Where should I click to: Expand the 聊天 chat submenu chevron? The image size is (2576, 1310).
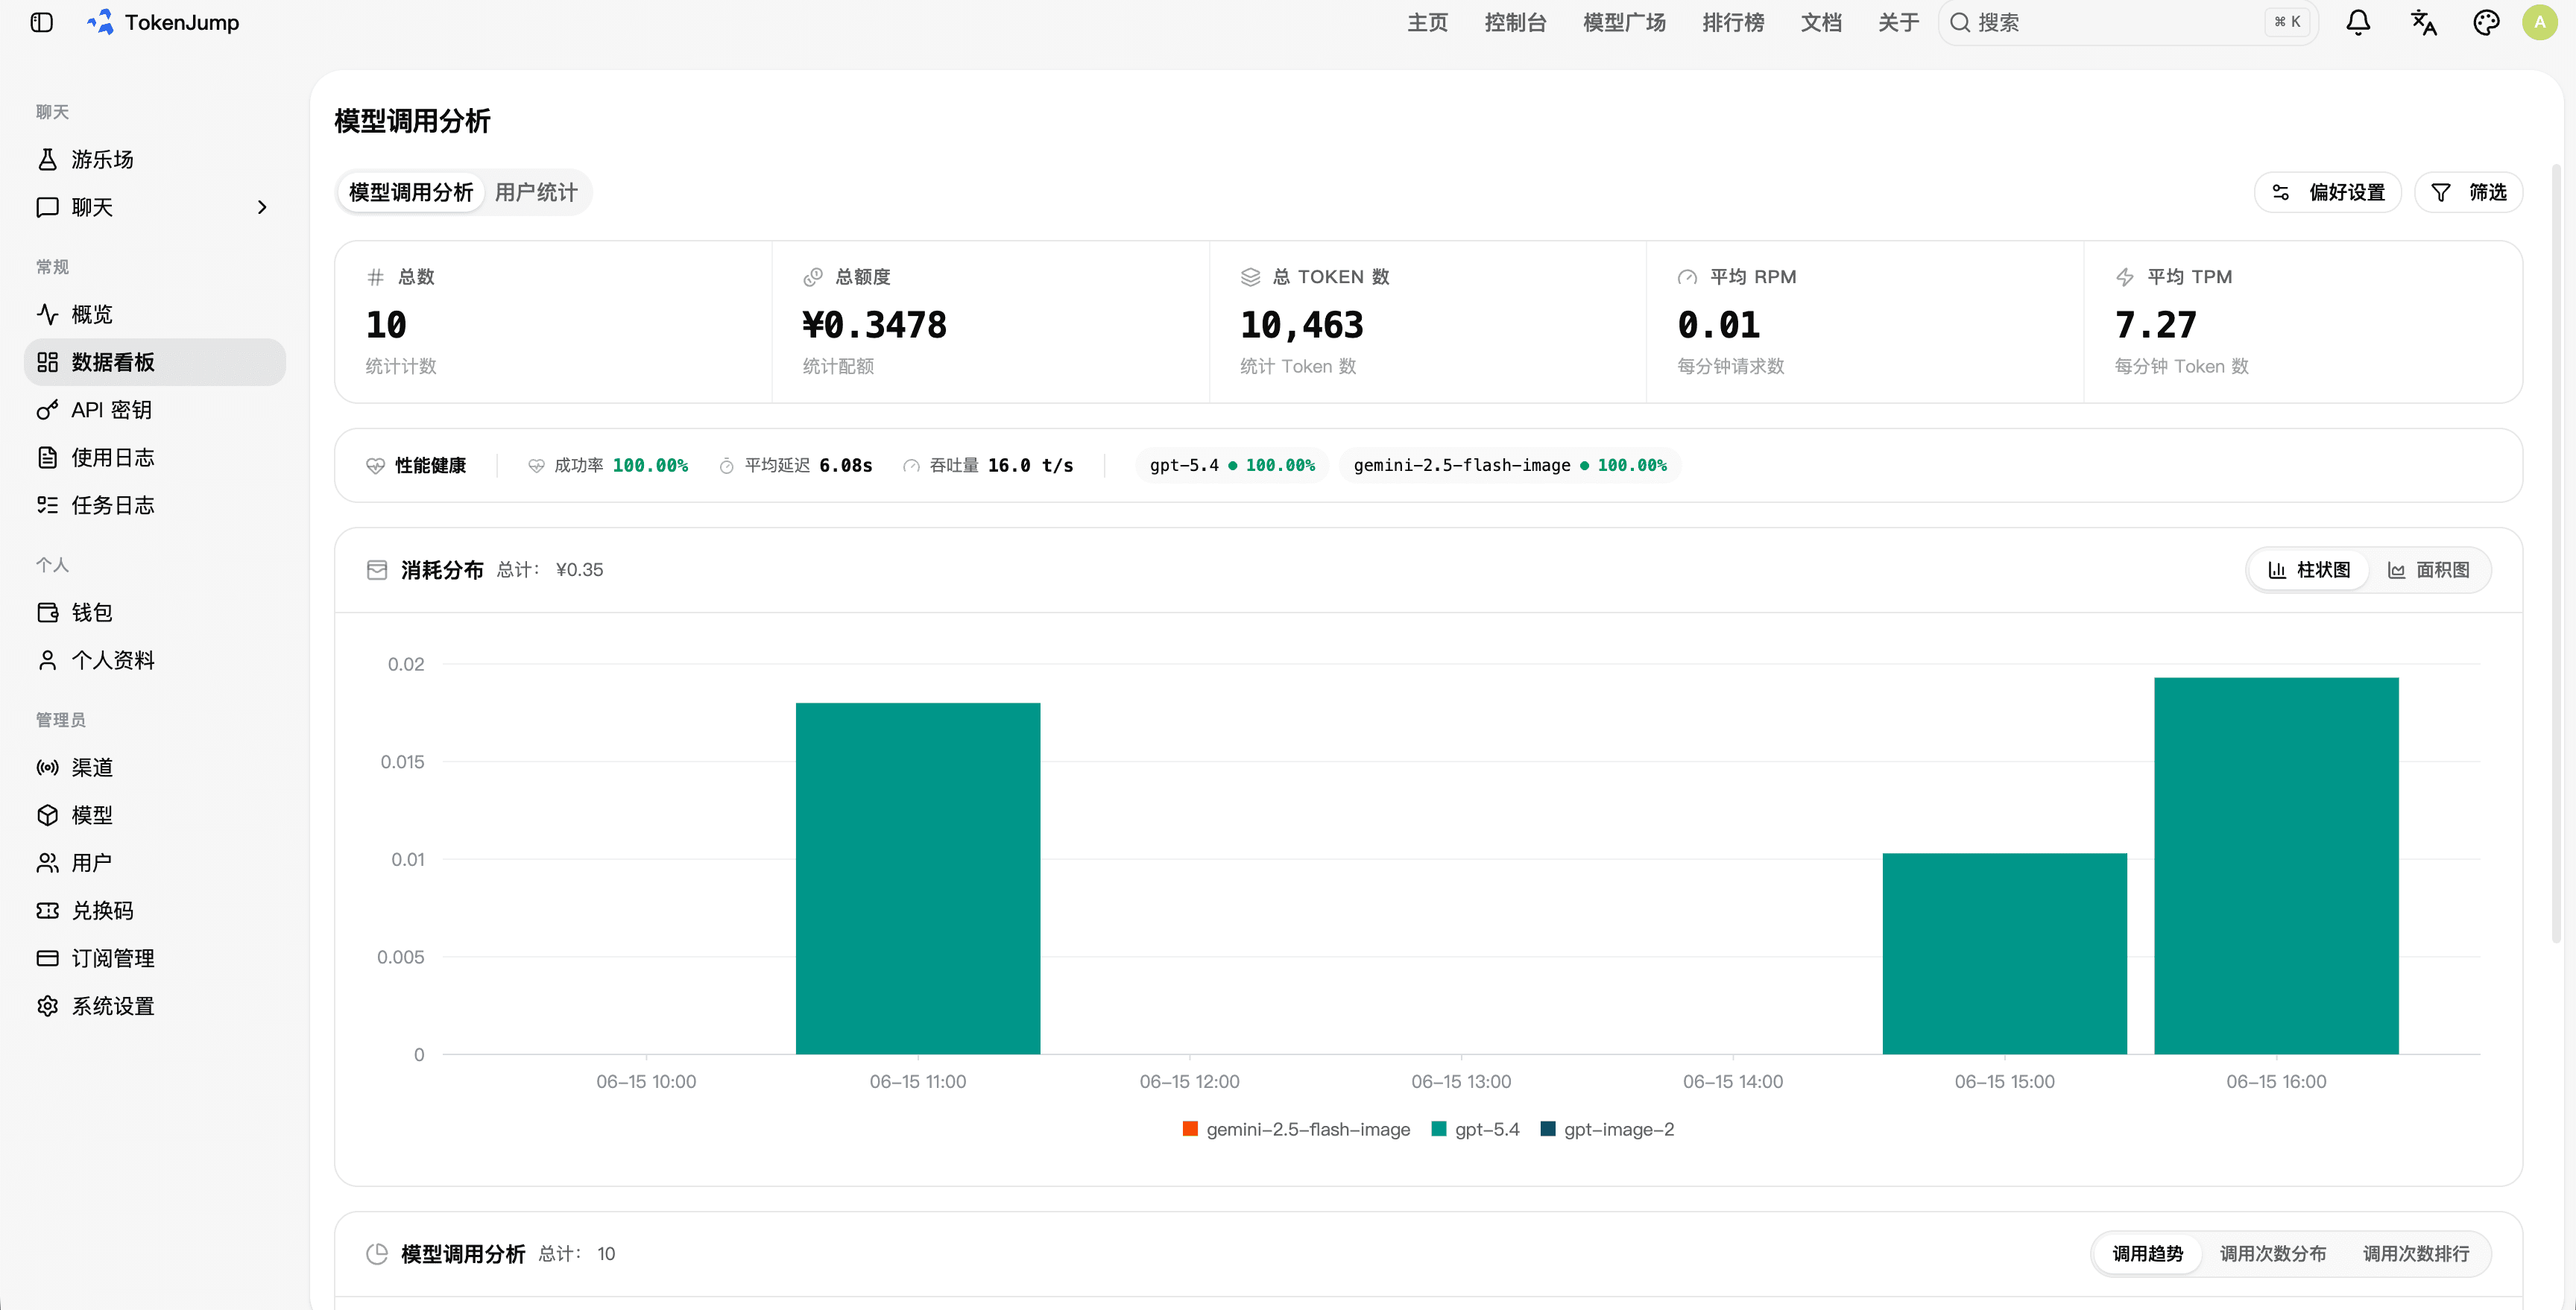pyautogui.click(x=262, y=207)
